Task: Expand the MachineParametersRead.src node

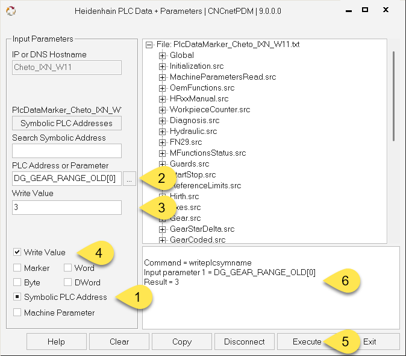Action: point(162,77)
